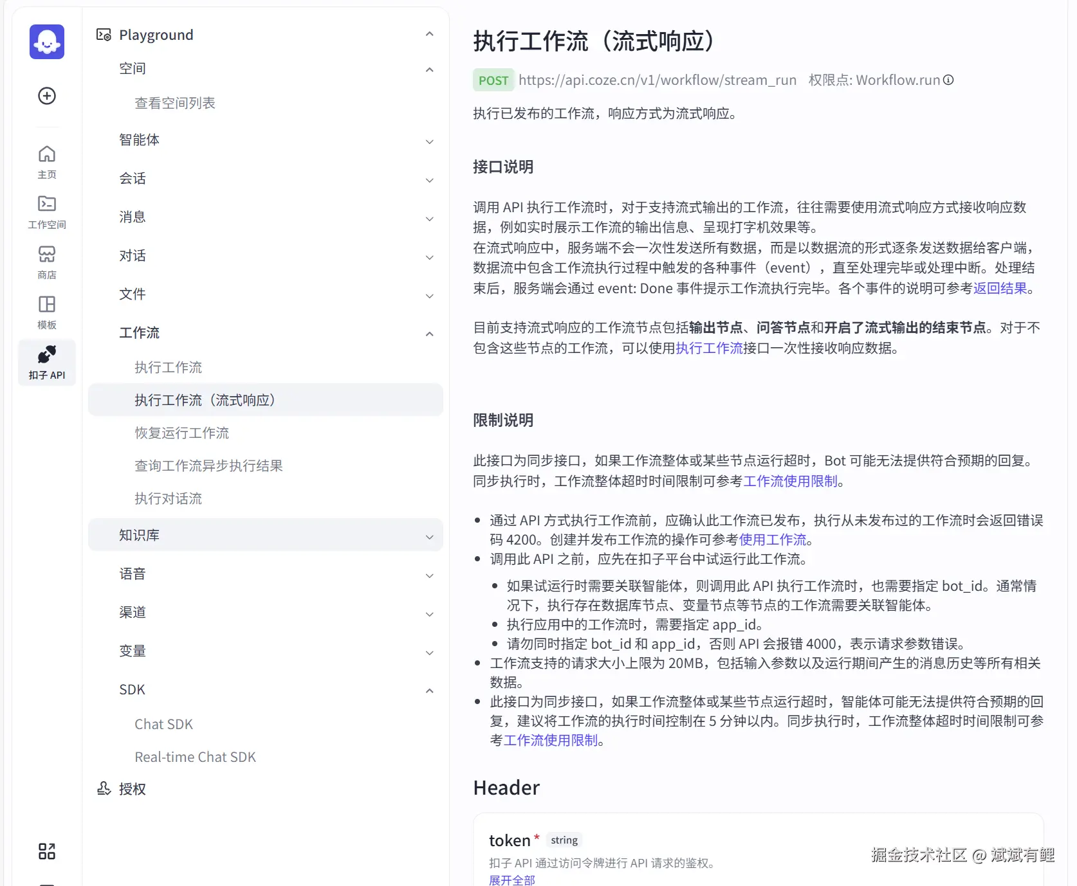Viewport: 1077px width, 886px height.
Task: Click the plus create icon
Action: pos(47,96)
